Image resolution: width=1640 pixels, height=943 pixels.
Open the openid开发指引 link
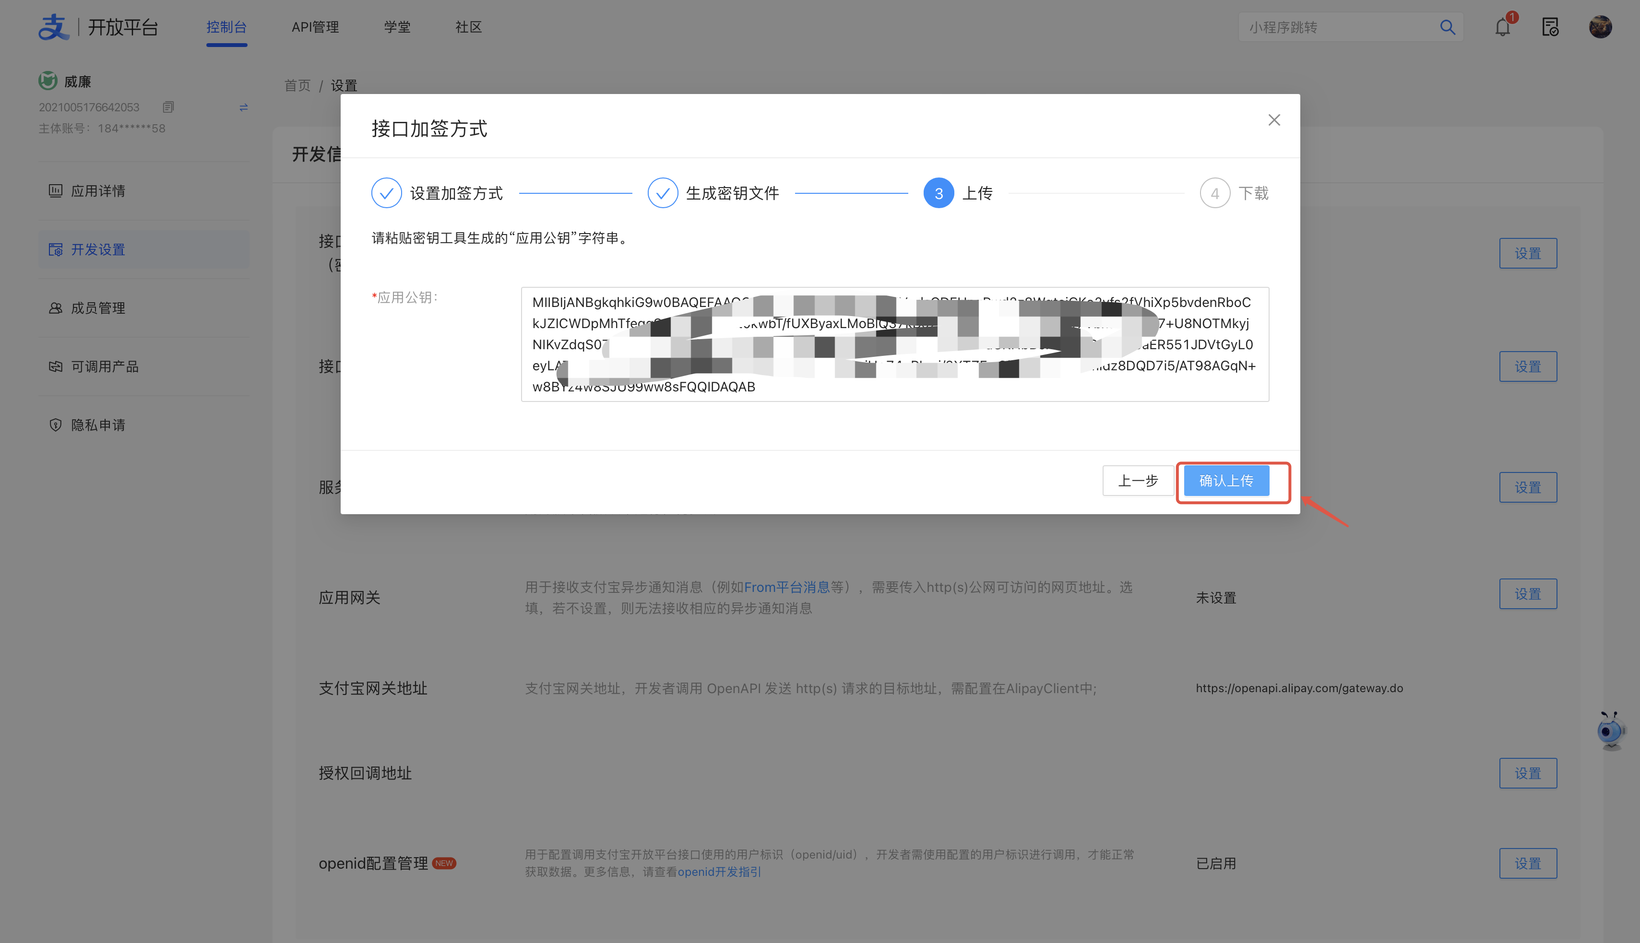pos(719,872)
